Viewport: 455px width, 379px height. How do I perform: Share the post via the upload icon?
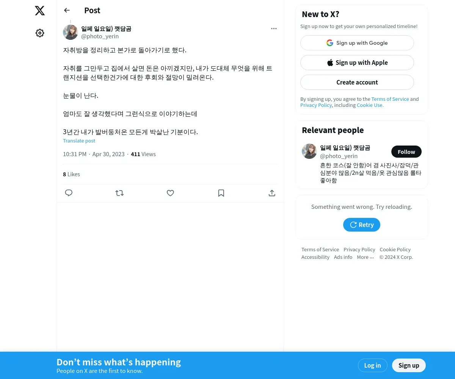[272, 193]
